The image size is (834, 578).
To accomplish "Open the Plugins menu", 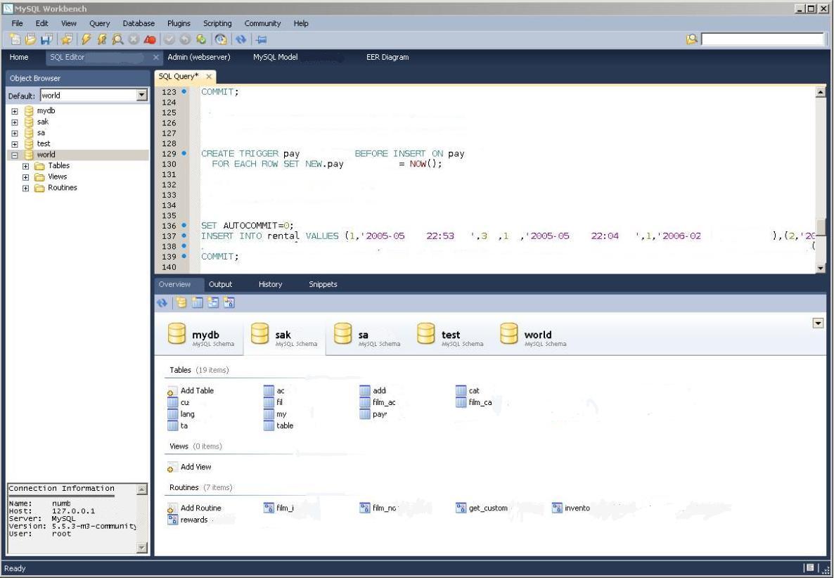I will [179, 23].
